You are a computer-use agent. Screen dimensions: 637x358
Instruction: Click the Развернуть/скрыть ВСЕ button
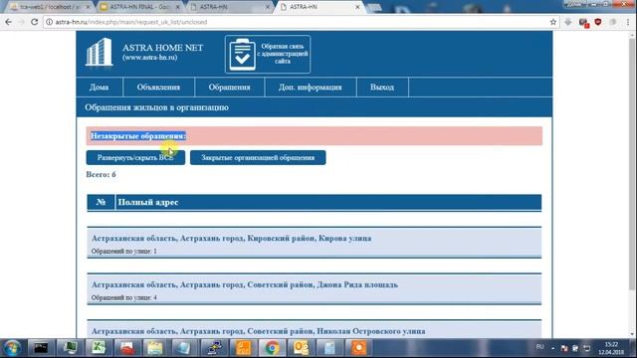pos(135,157)
